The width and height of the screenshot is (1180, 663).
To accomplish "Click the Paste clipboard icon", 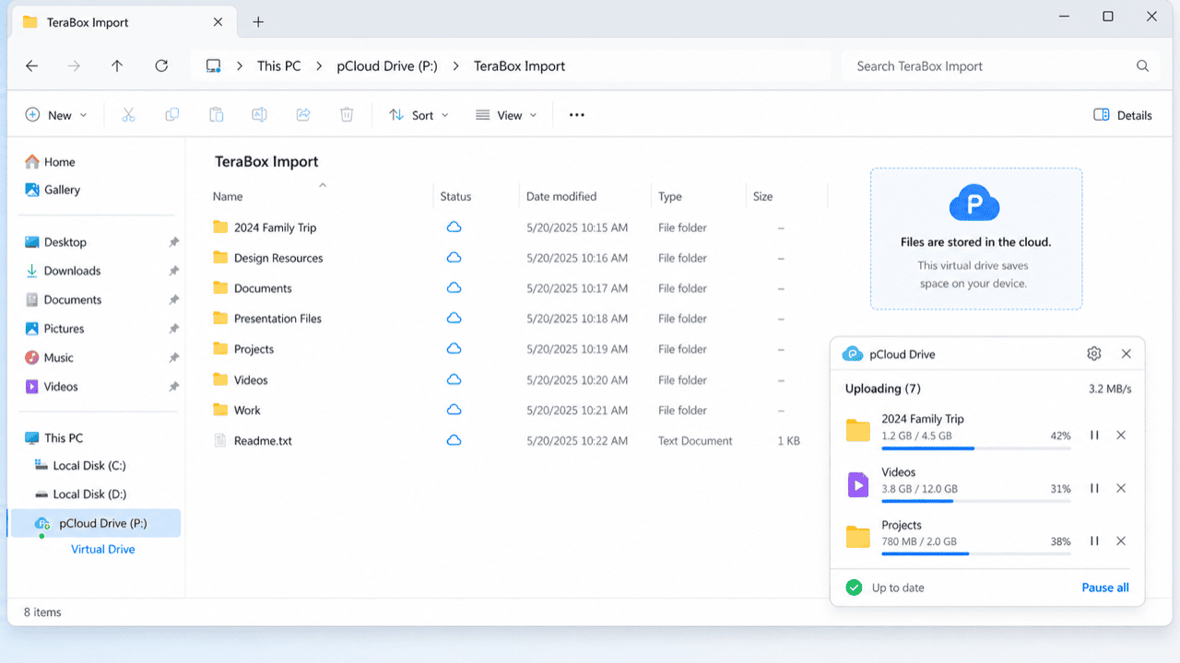I will click(216, 115).
